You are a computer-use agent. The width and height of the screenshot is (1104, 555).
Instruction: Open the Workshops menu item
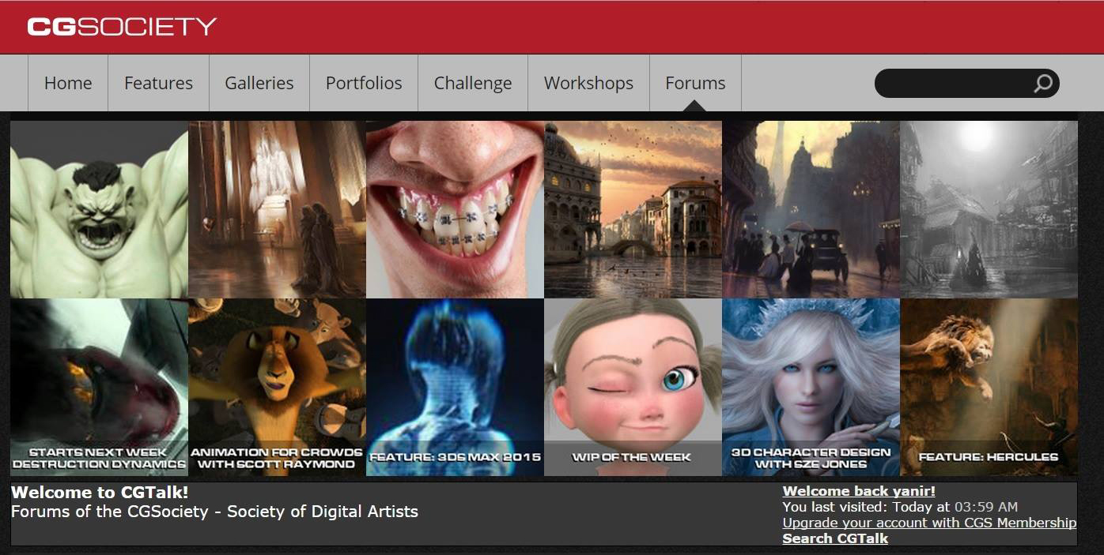click(588, 83)
